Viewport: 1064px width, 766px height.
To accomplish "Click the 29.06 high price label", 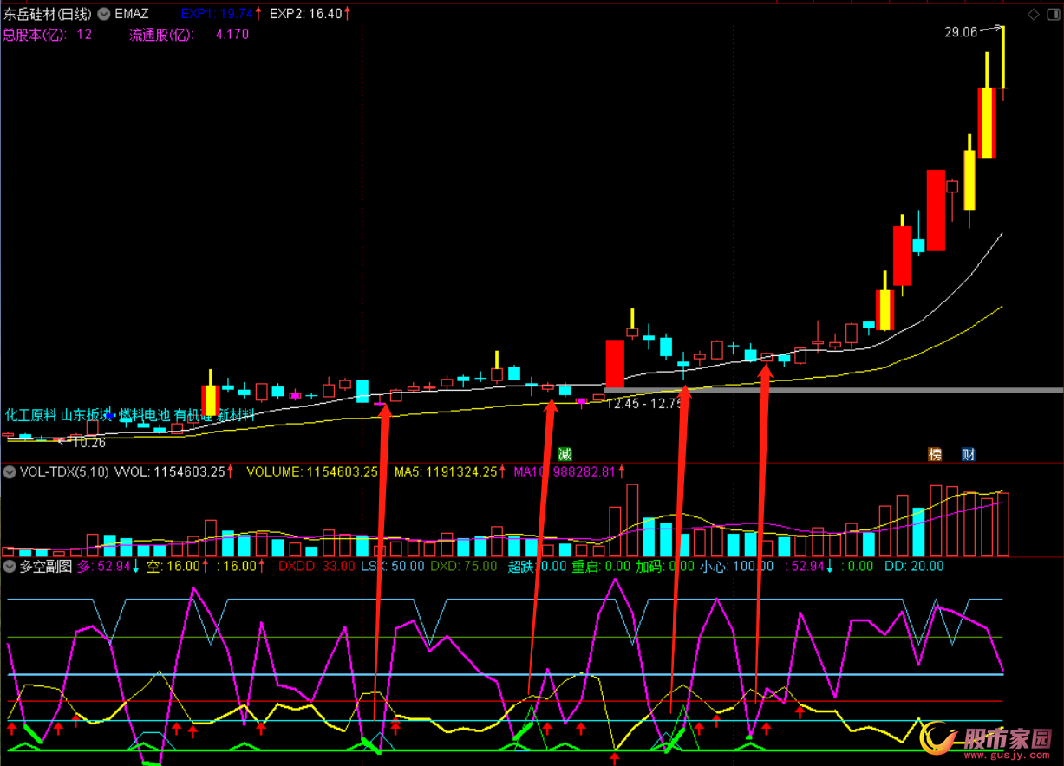I will tap(961, 32).
